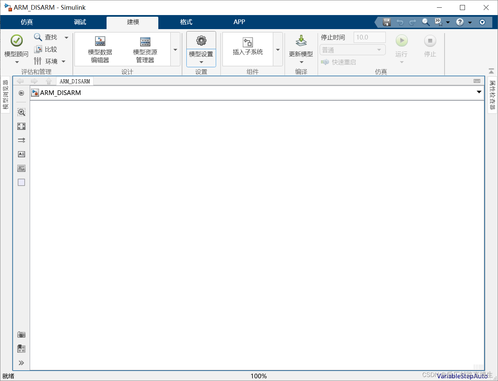This screenshot has width=498, height=381.
Task: Expand the Component (组件) gallery arrow
Action: click(278, 50)
